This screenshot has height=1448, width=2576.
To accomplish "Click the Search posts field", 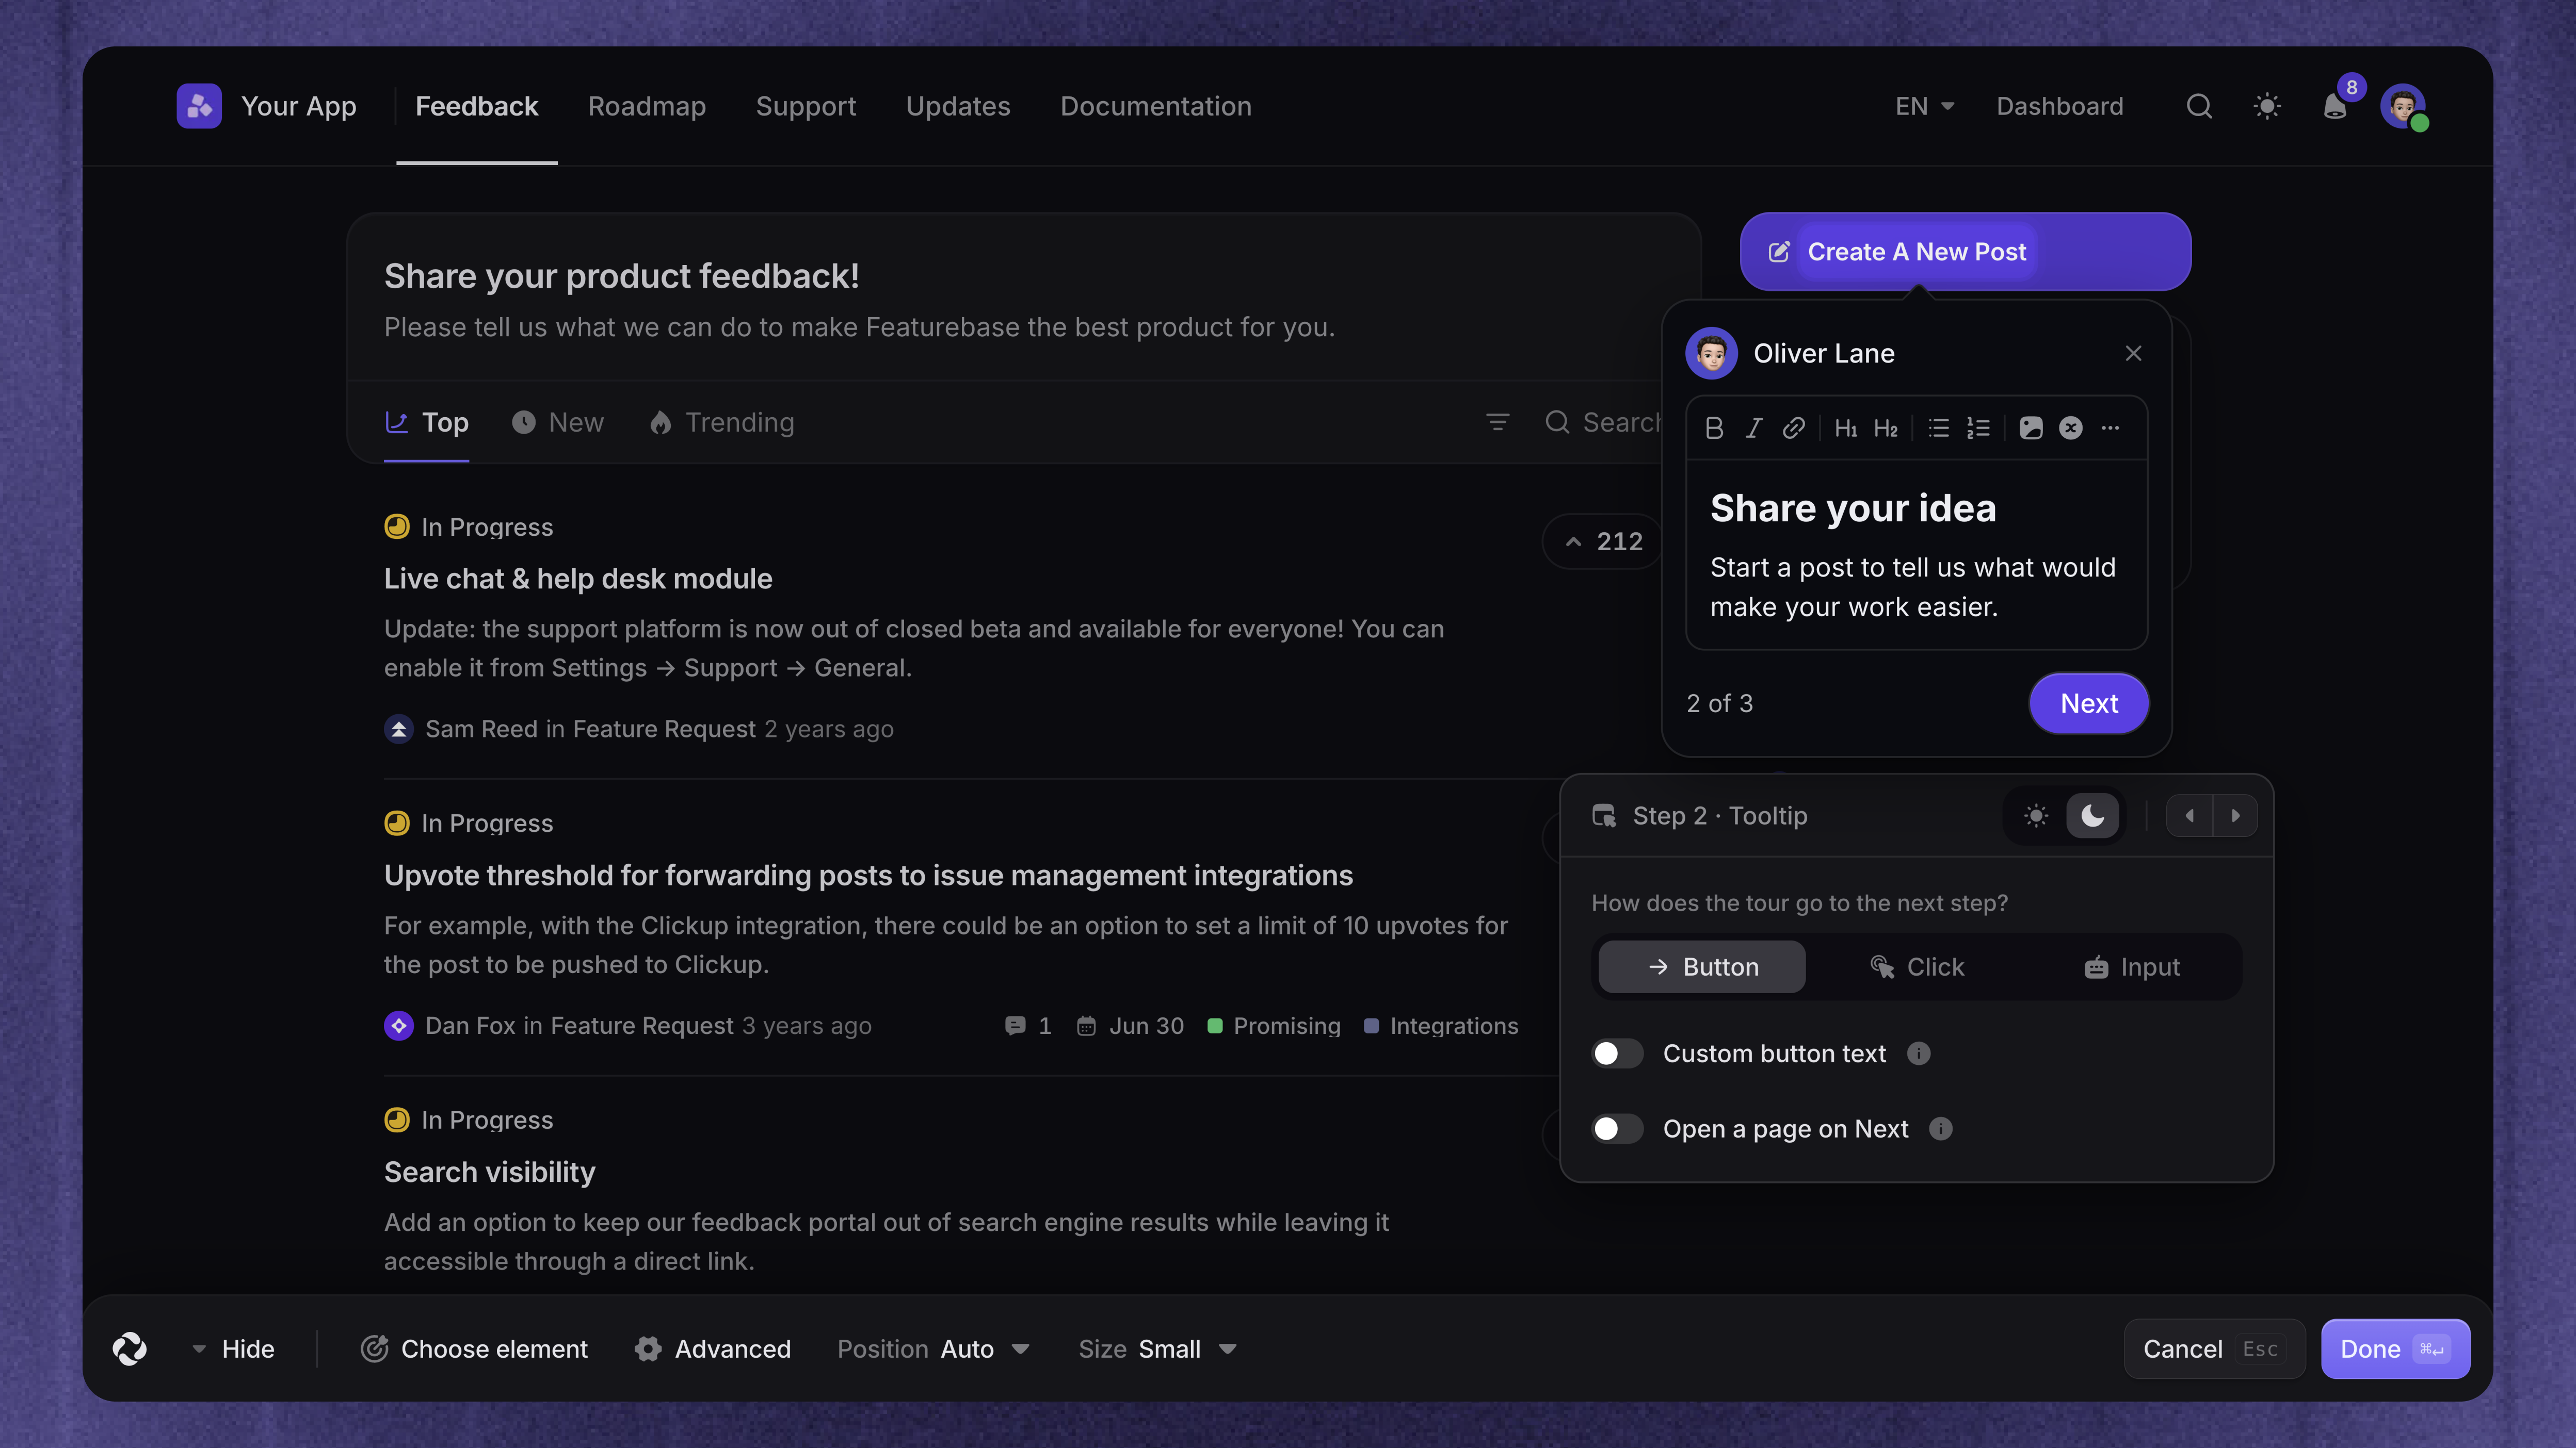I will tap(1603, 422).
